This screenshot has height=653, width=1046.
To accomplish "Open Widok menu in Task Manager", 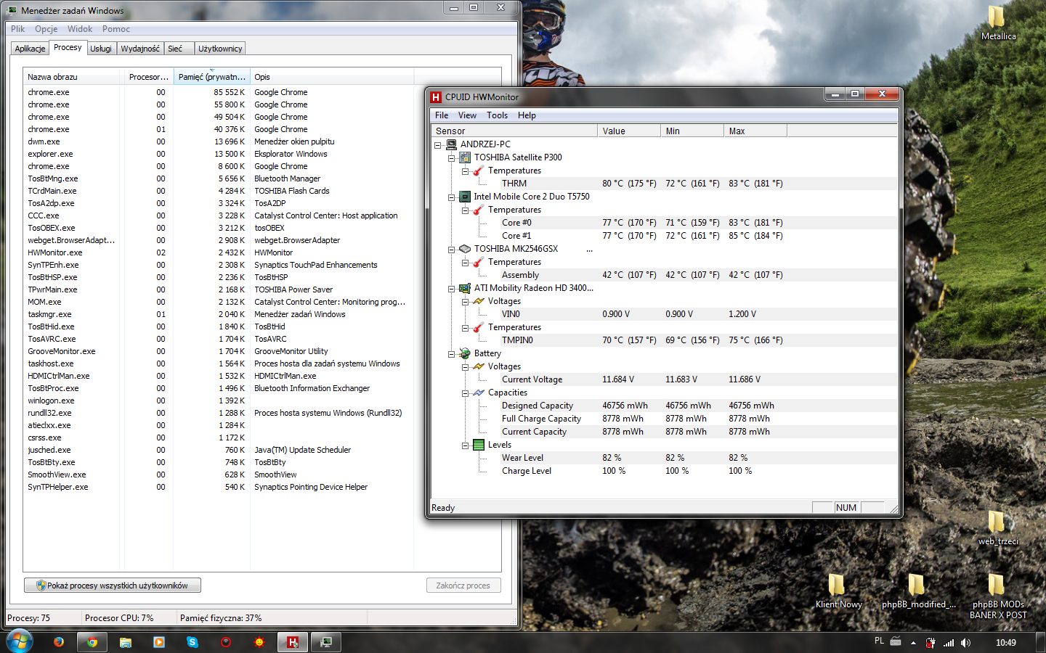I will coord(80,29).
